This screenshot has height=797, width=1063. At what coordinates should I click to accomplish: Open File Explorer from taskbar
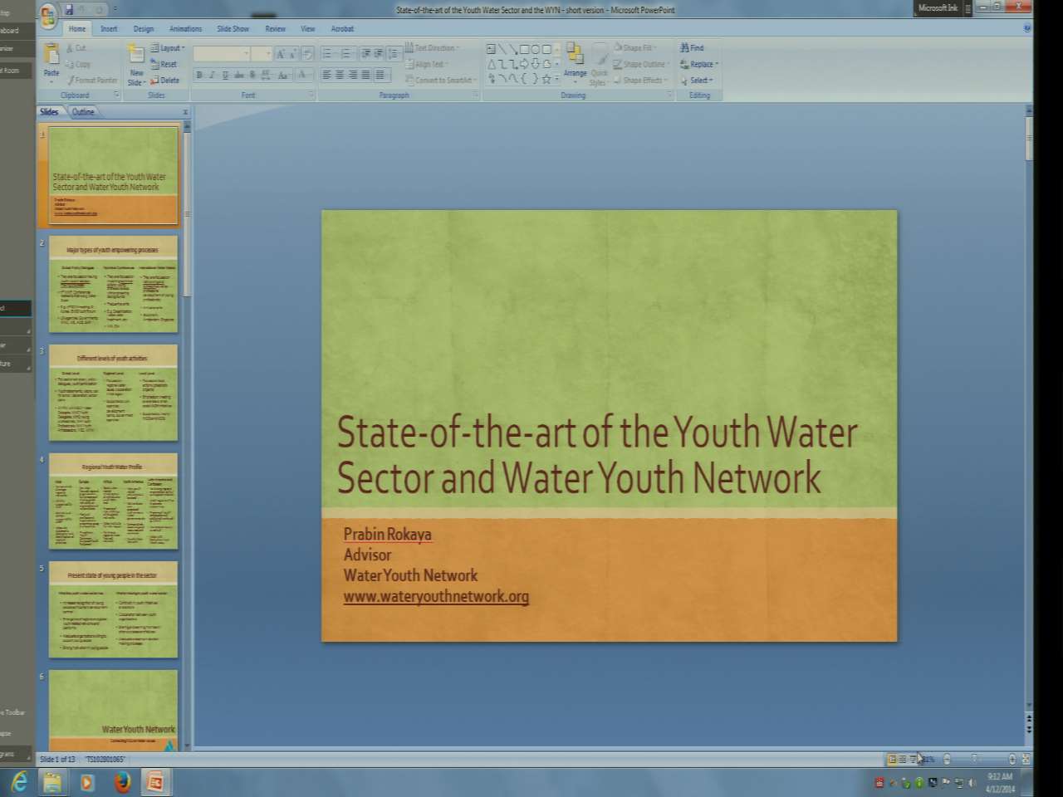pos(52,781)
